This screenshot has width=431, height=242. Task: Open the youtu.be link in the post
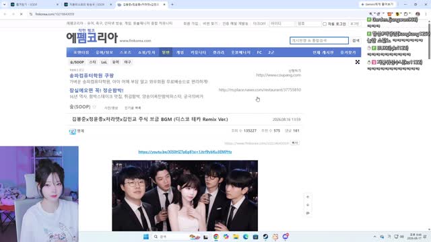point(185,152)
